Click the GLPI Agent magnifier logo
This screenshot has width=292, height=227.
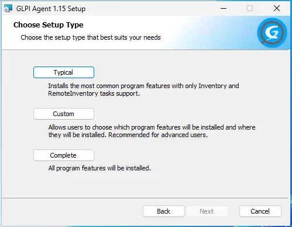pos(272,33)
